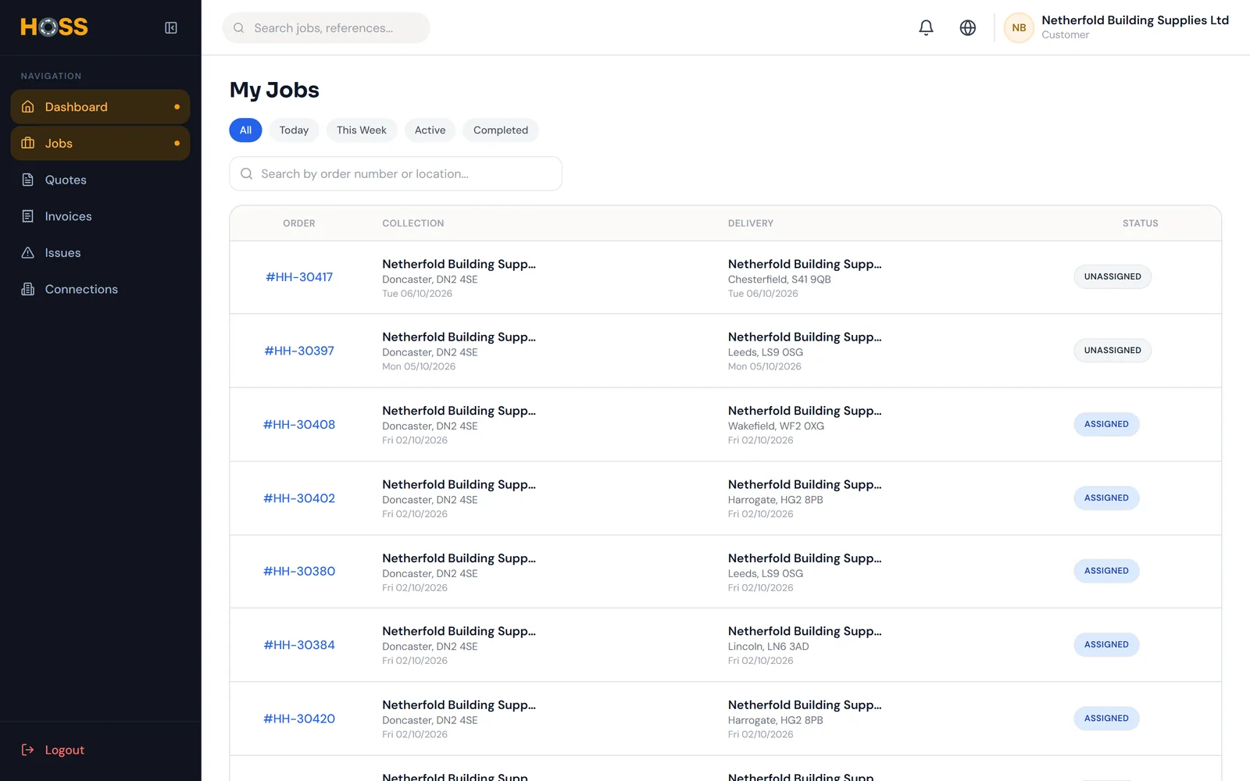Click the DELIVERY column header
Screen dimensions: 1250x781
click(x=751, y=223)
